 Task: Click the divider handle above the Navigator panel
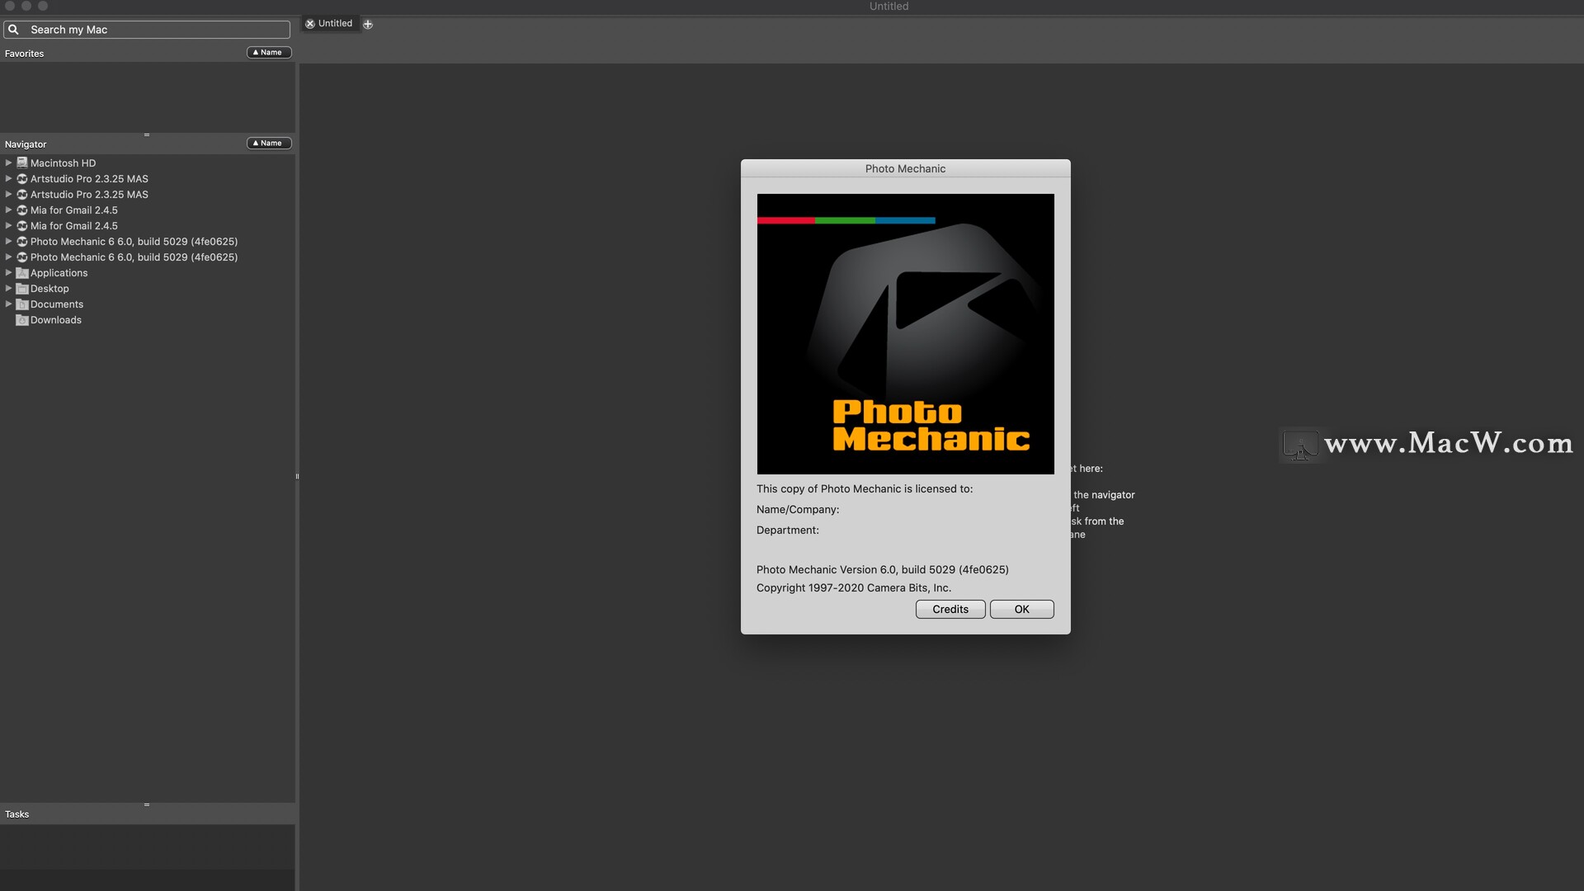(147, 134)
